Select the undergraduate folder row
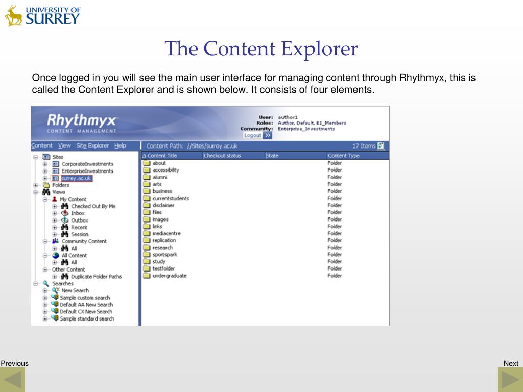The width and height of the screenshot is (523, 392). pyautogui.click(x=266, y=276)
